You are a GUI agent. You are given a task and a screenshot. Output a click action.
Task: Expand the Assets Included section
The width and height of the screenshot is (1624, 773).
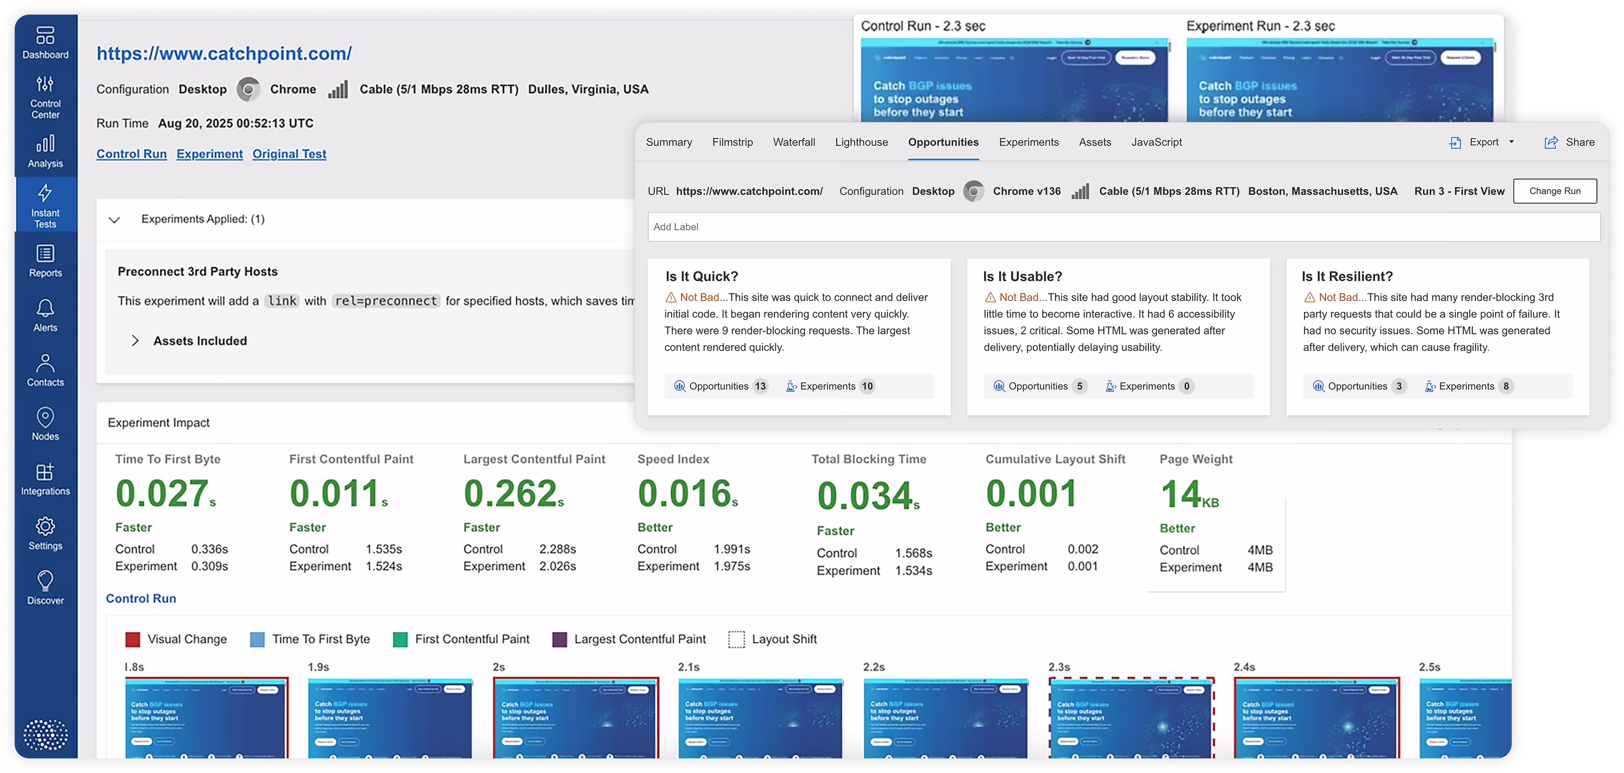tap(135, 341)
